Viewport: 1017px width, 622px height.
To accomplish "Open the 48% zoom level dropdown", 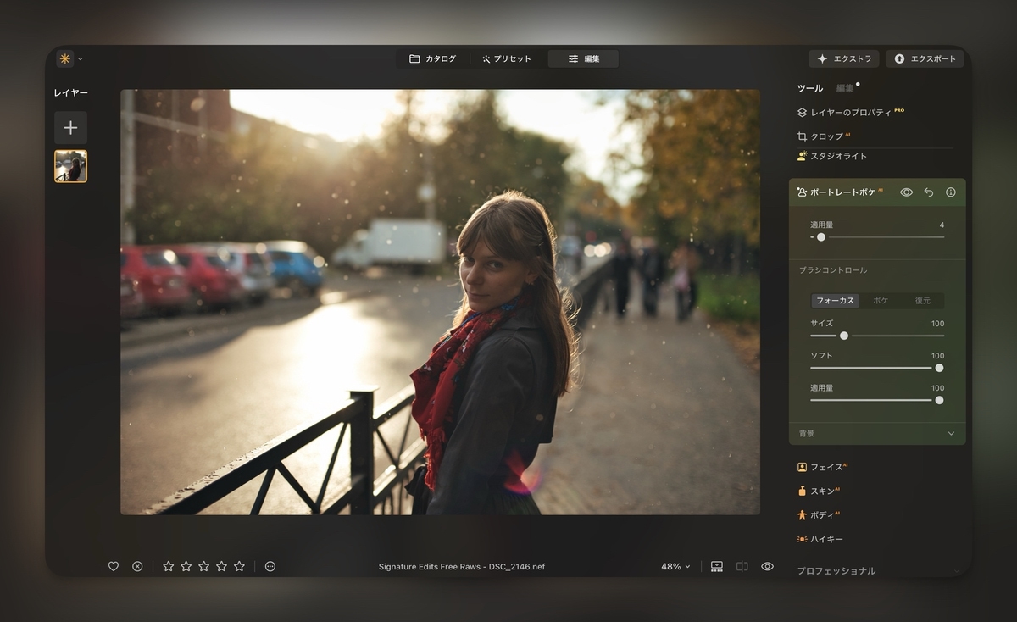I will [x=674, y=566].
